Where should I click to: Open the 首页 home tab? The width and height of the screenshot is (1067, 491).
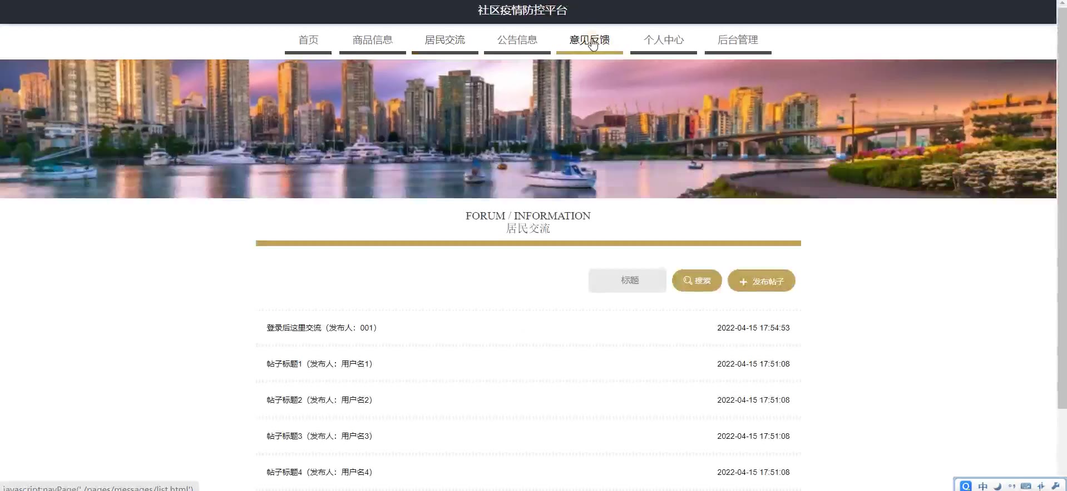point(308,40)
